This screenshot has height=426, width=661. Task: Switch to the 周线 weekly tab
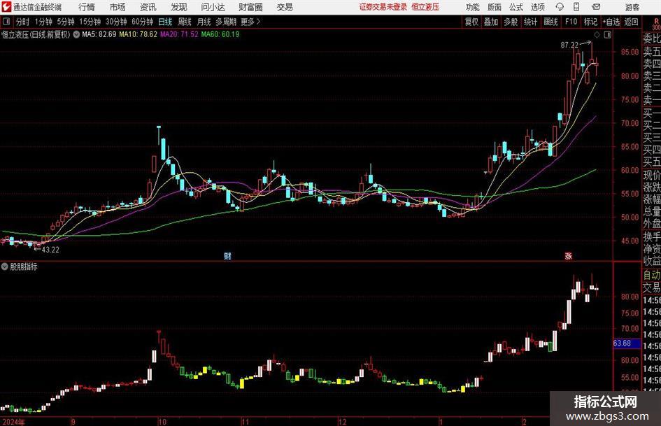[x=185, y=22]
